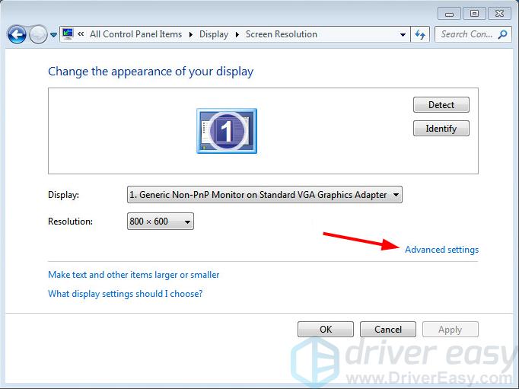The width and height of the screenshot is (519, 389).
Task: Select the monitor 1 display thumbnail
Action: [226, 131]
